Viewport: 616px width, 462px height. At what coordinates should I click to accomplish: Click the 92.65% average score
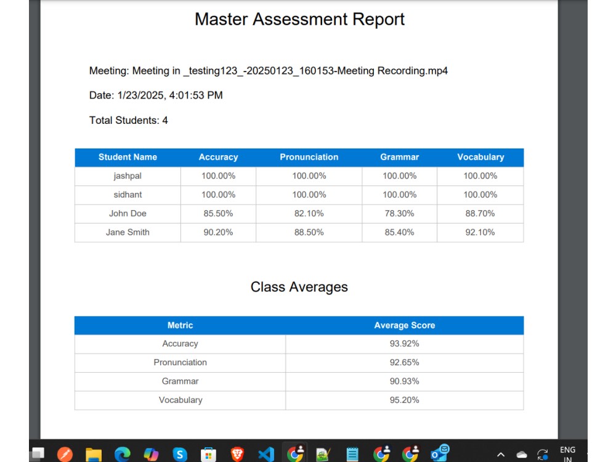404,363
